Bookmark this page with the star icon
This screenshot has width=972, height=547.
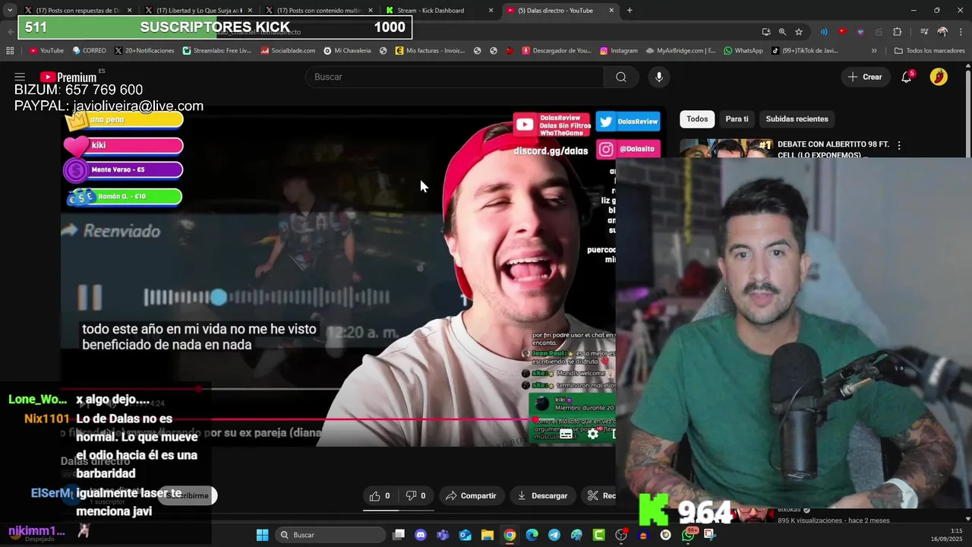click(x=799, y=32)
